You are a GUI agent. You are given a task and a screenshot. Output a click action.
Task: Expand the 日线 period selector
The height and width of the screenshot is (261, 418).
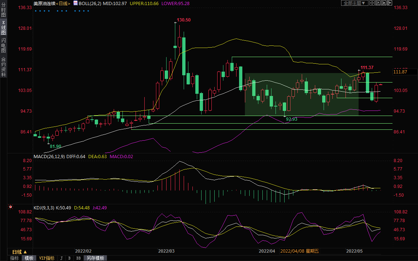click(x=19, y=252)
